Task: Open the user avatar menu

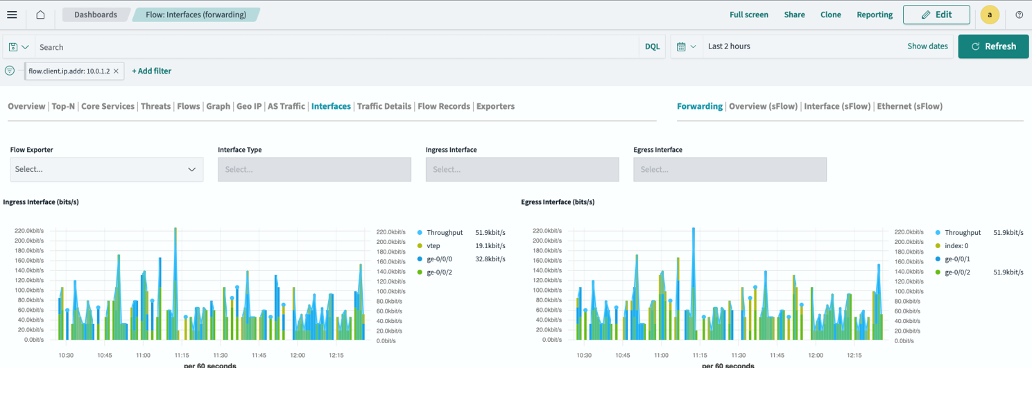Action: (990, 15)
